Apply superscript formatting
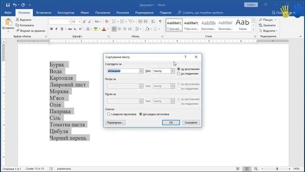The height and width of the screenshot is (172, 305). pos(81,29)
